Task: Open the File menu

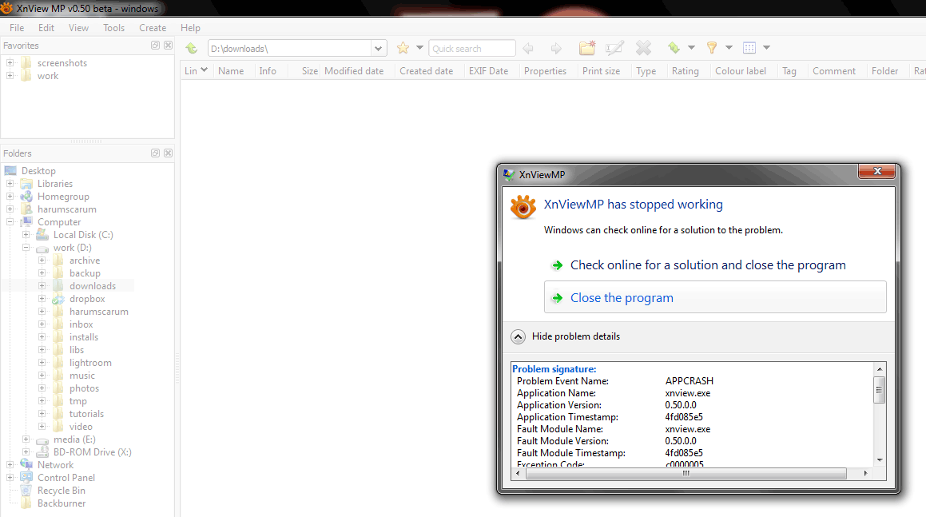Action: (17, 28)
